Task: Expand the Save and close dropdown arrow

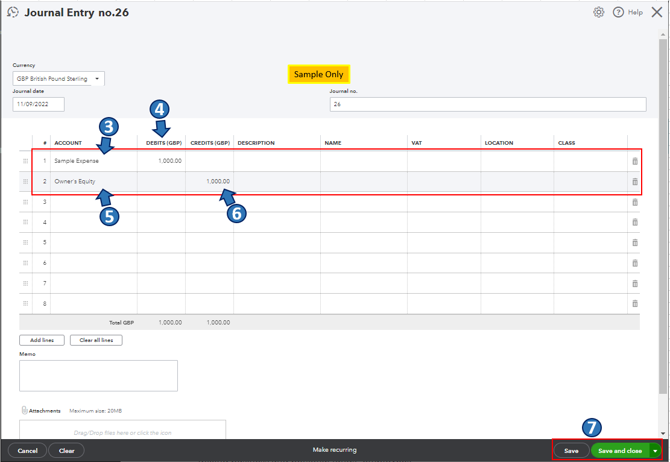Action: pyautogui.click(x=654, y=450)
